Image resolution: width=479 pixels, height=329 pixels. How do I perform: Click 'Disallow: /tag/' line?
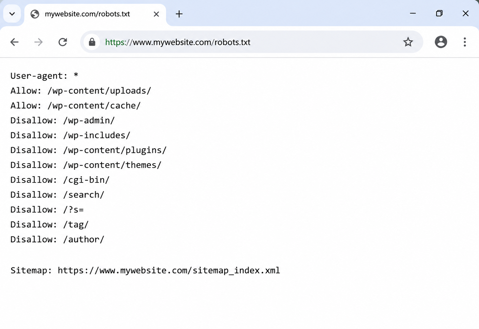(50, 225)
